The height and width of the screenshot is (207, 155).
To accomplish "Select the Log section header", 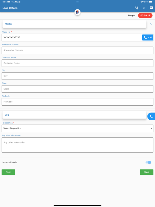I will 75,115.
